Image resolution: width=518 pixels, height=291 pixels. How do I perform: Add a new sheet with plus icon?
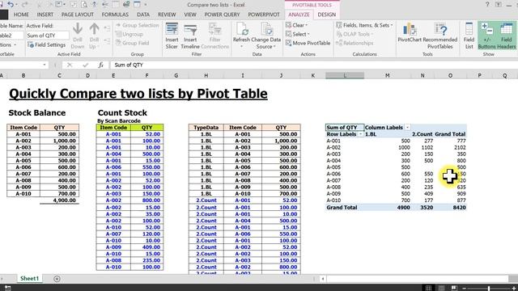(57, 279)
